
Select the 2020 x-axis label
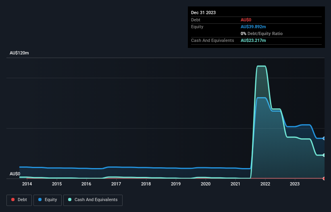206,184
